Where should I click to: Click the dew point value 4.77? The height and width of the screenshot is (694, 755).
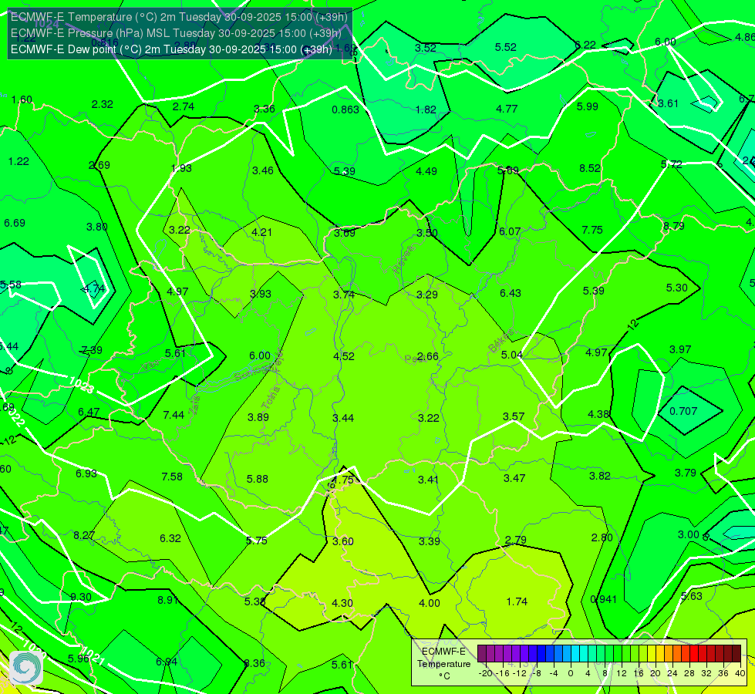click(507, 109)
